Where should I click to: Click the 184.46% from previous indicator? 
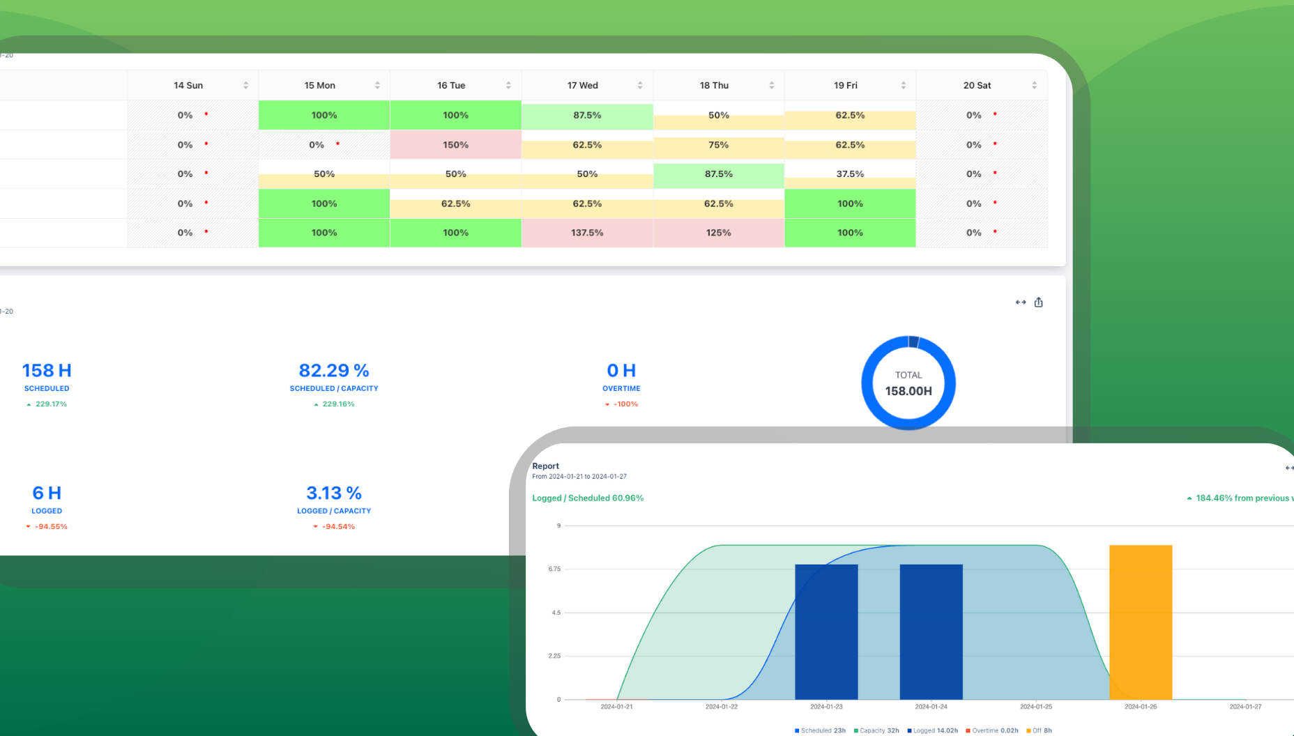[1240, 498]
